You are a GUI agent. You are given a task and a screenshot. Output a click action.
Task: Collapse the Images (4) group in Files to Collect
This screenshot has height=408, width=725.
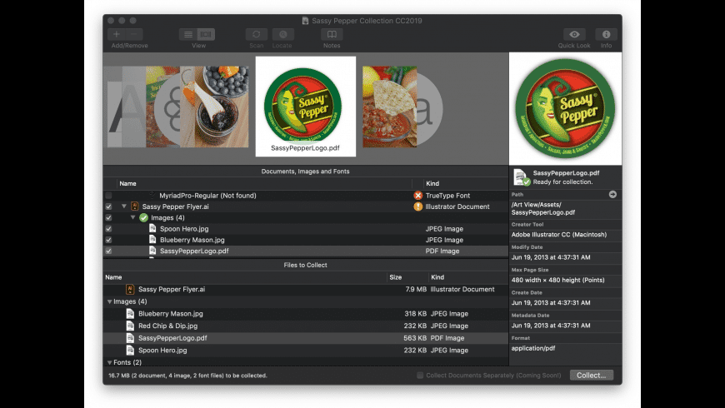pyautogui.click(x=109, y=301)
